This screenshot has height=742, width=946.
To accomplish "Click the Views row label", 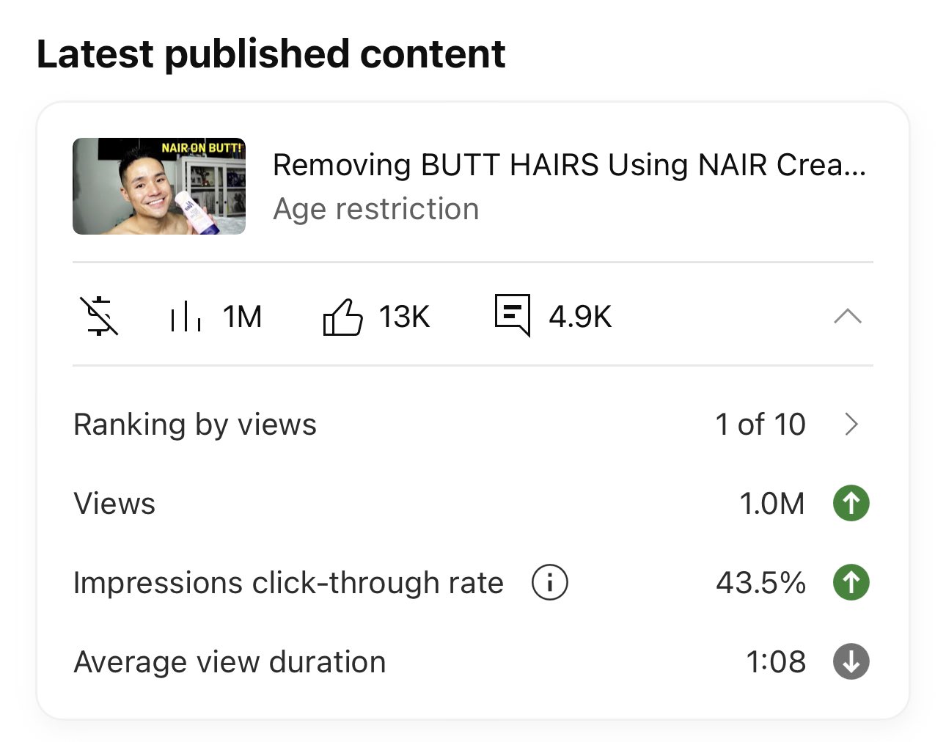I will pos(114,504).
